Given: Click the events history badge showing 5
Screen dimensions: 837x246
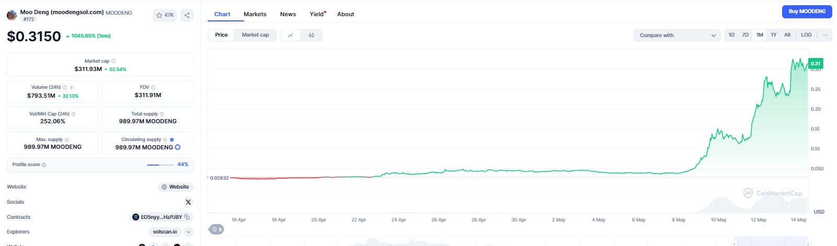Looking at the screenshot, I should pyautogui.click(x=217, y=229).
